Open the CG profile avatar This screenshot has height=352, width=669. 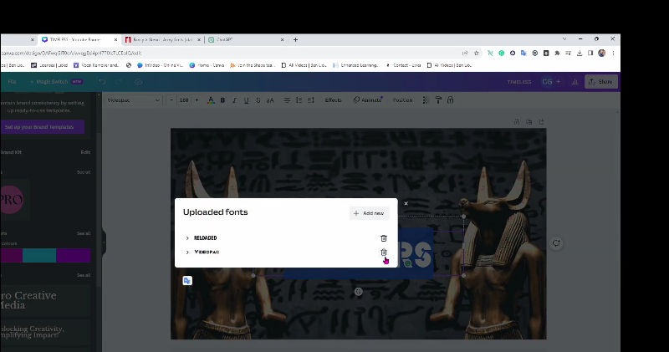click(x=547, y=81)
